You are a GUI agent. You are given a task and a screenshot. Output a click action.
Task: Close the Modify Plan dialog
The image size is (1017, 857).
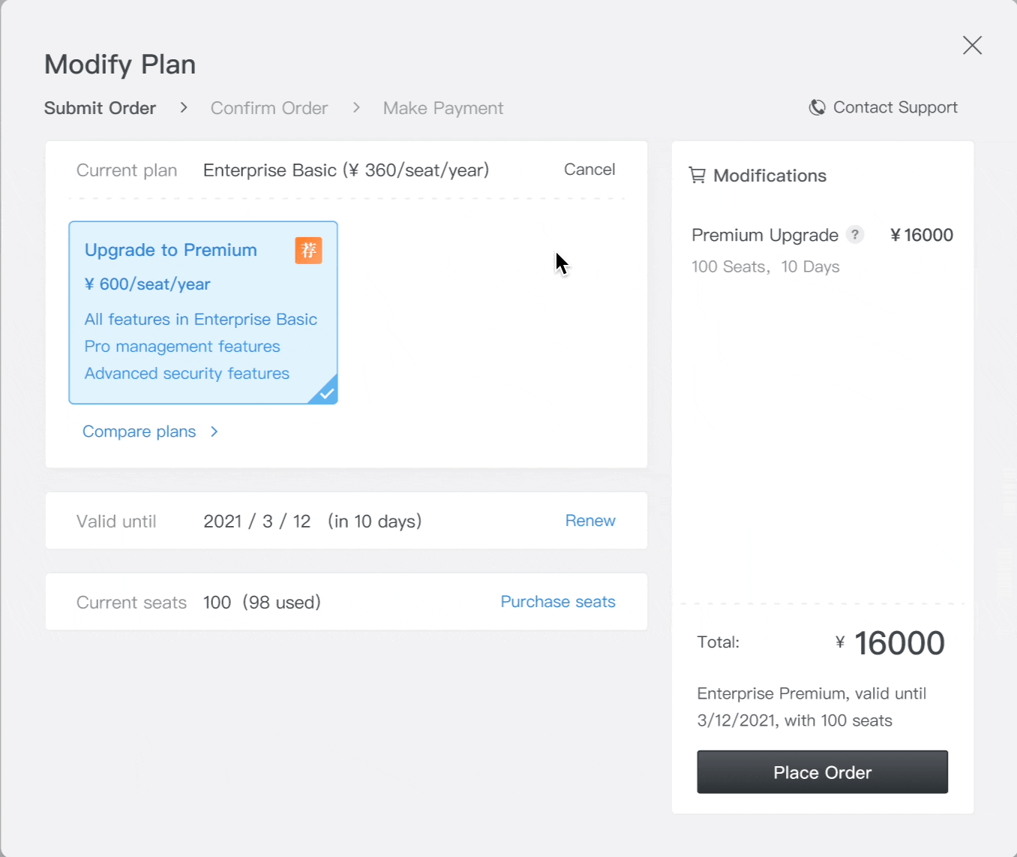click(x=972, y=45)
